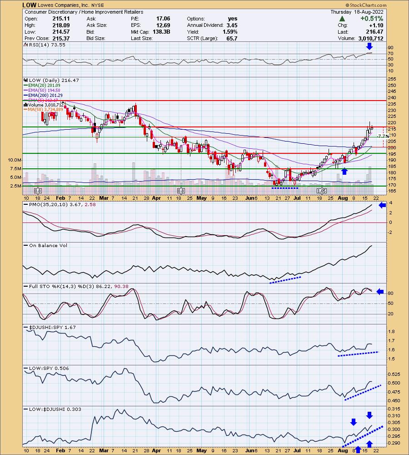Screen dimensions: 409x455
Task: Click the Low value 214.57
Action: 61,32
